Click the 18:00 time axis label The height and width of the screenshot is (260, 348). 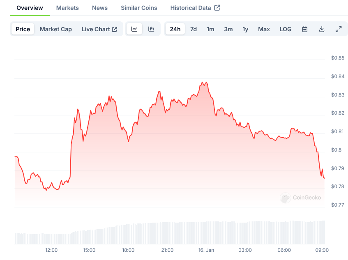tap(128, 250)
